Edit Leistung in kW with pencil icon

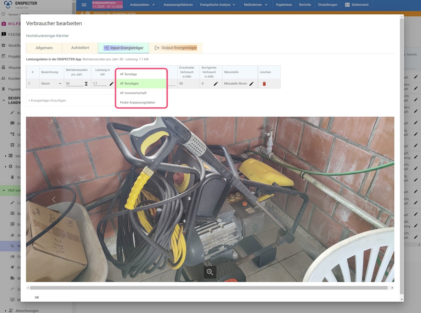(111, 84)
